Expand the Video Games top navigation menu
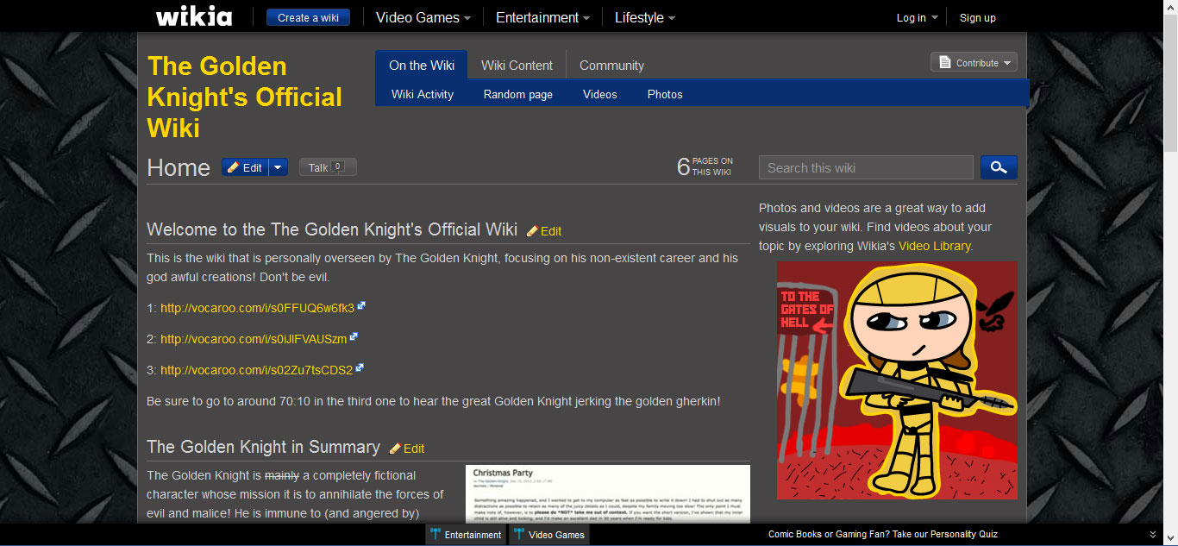The image size is (1178, 546). 423,17
